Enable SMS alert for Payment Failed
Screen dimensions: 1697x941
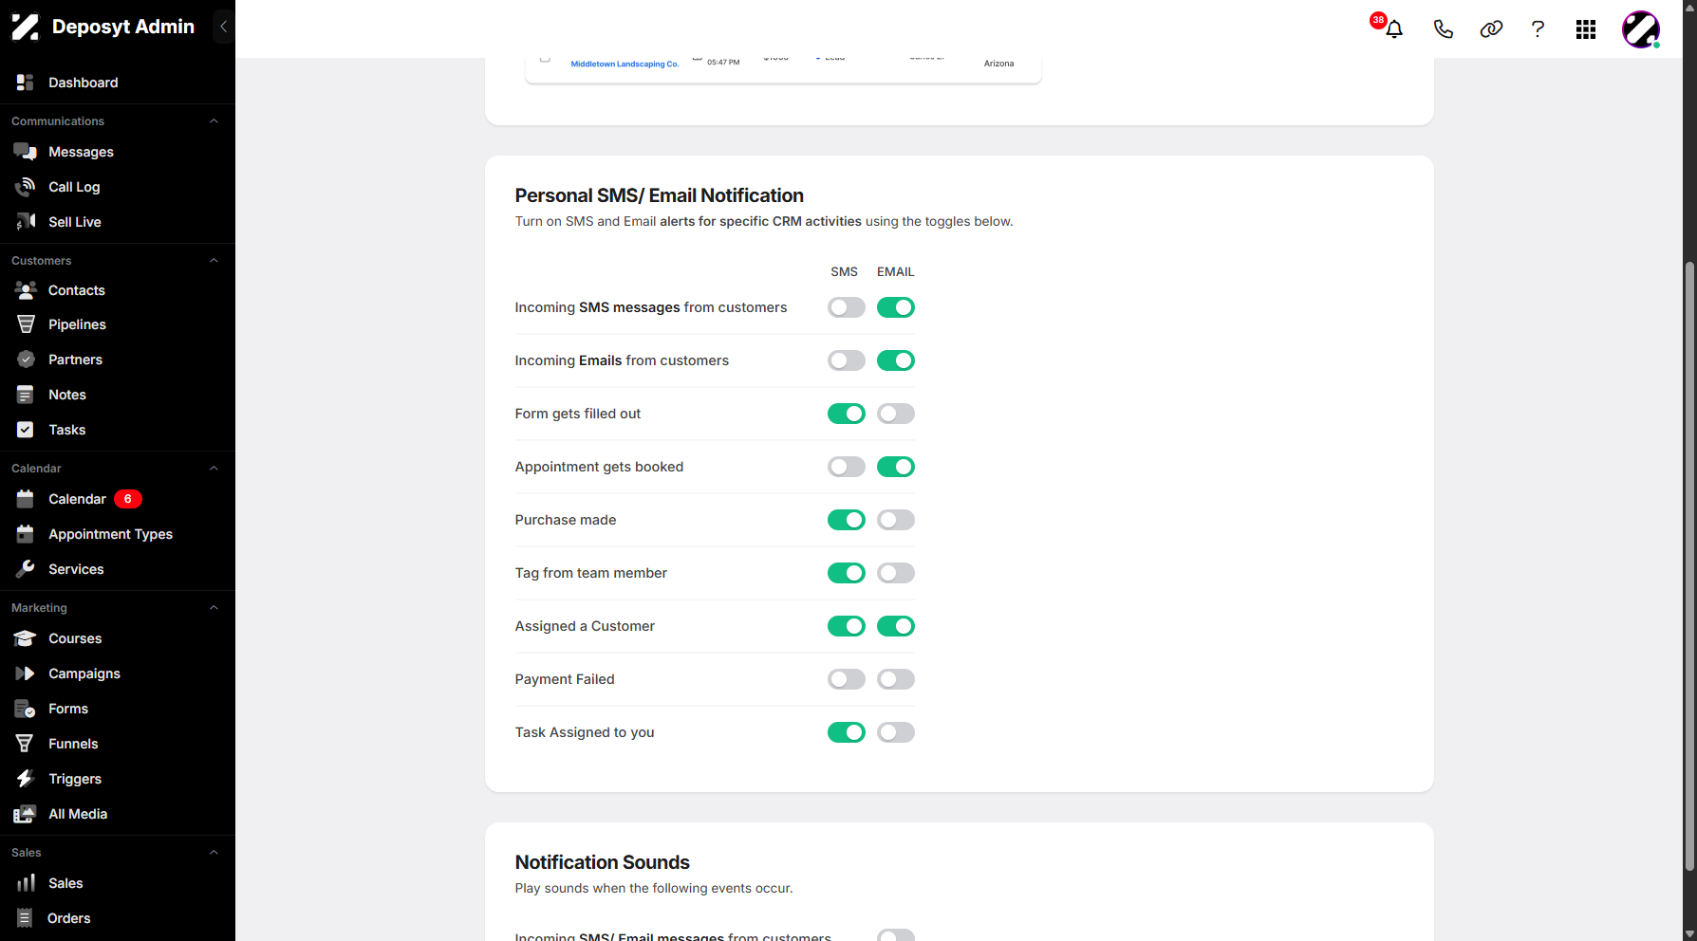846,679
